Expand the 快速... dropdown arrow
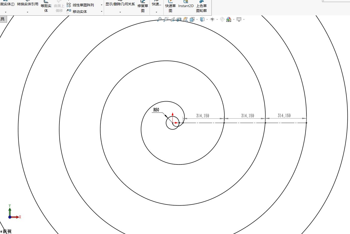This screenshot has height=234, width=350. coord(156,12)
